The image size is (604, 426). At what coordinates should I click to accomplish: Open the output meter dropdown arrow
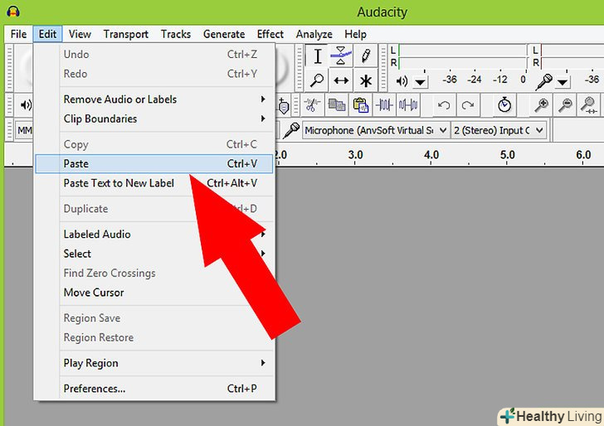coord(421,82)
